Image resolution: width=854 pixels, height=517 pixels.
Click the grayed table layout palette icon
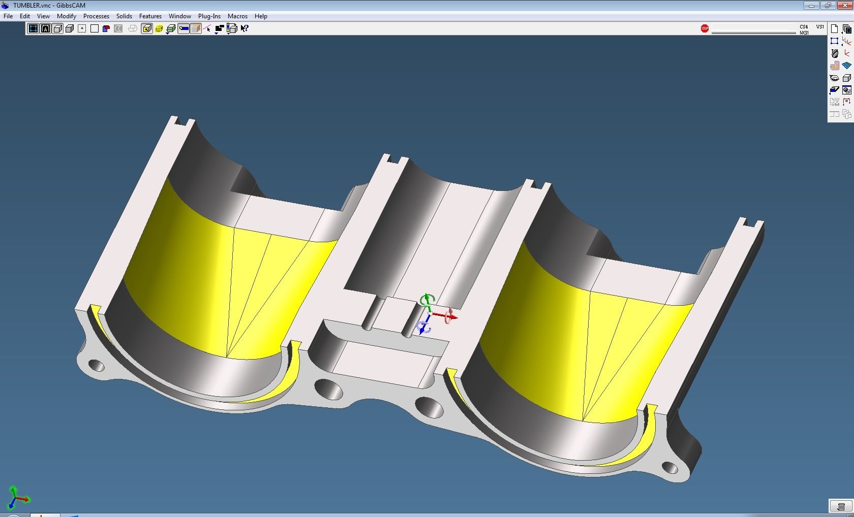coord(834,114)
